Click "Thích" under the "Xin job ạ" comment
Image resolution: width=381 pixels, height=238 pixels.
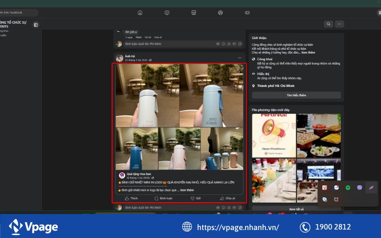[x=138, y=37]
